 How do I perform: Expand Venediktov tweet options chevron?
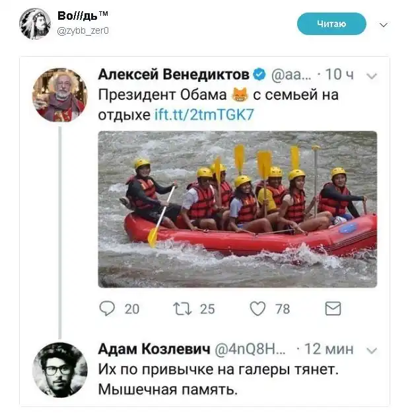pos(372,76)
